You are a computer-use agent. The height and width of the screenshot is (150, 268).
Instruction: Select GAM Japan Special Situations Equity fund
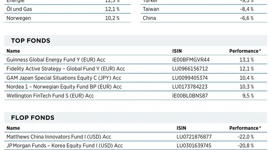click(x=64, y=78)
